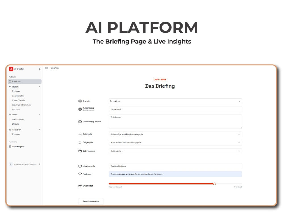284x213 pixels.
Task: Click the Zielsetzung Details target icon
Action: (80, 121)
